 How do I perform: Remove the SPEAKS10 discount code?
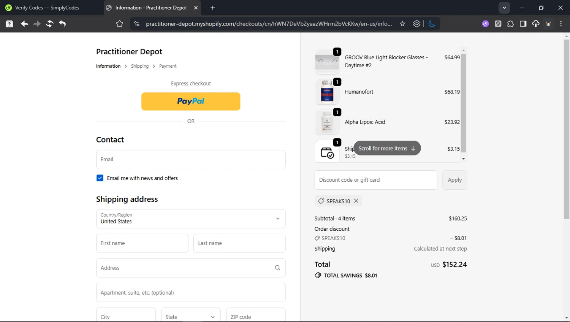click(356, 201)
